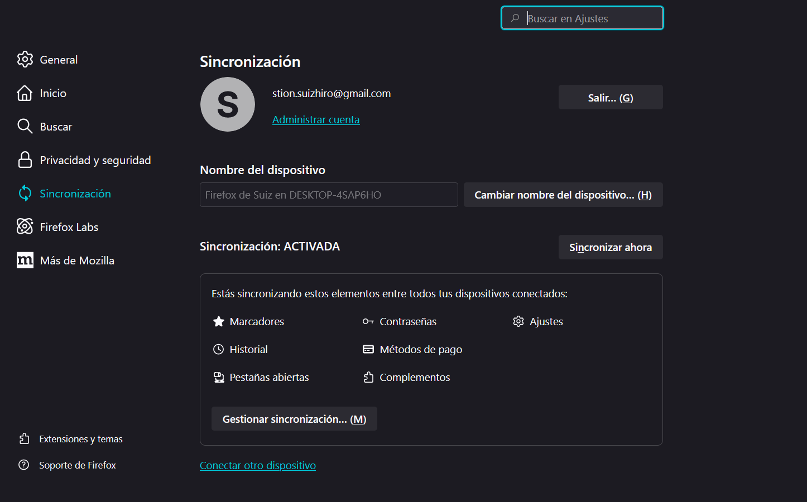Viewport: 807px width, 502px height.
Task: Click the 'Nombre del dispositivo' heading
Action: click(x=262, y=170)
